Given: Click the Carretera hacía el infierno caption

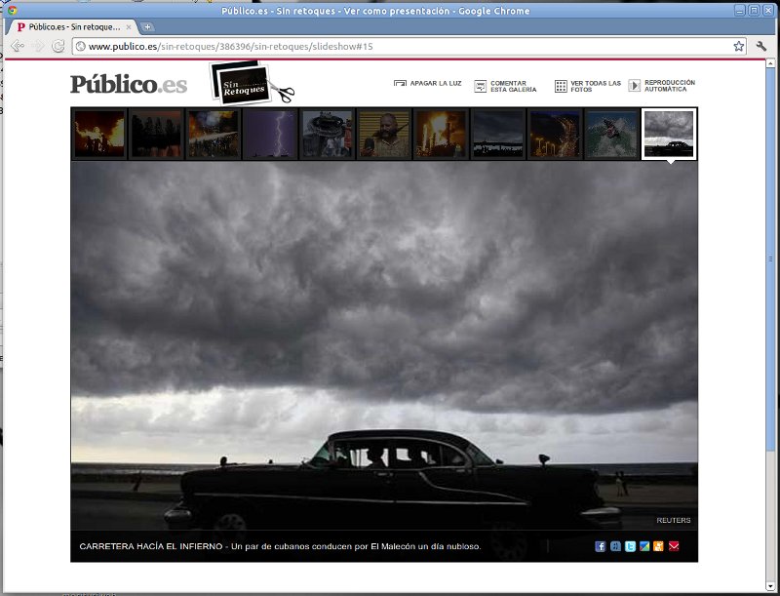Looking at the screenshot, I should point(280,546).
